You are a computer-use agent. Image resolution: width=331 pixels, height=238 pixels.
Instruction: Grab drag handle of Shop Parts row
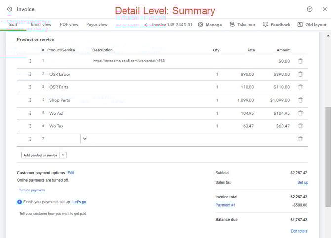(x=30, y=100)
